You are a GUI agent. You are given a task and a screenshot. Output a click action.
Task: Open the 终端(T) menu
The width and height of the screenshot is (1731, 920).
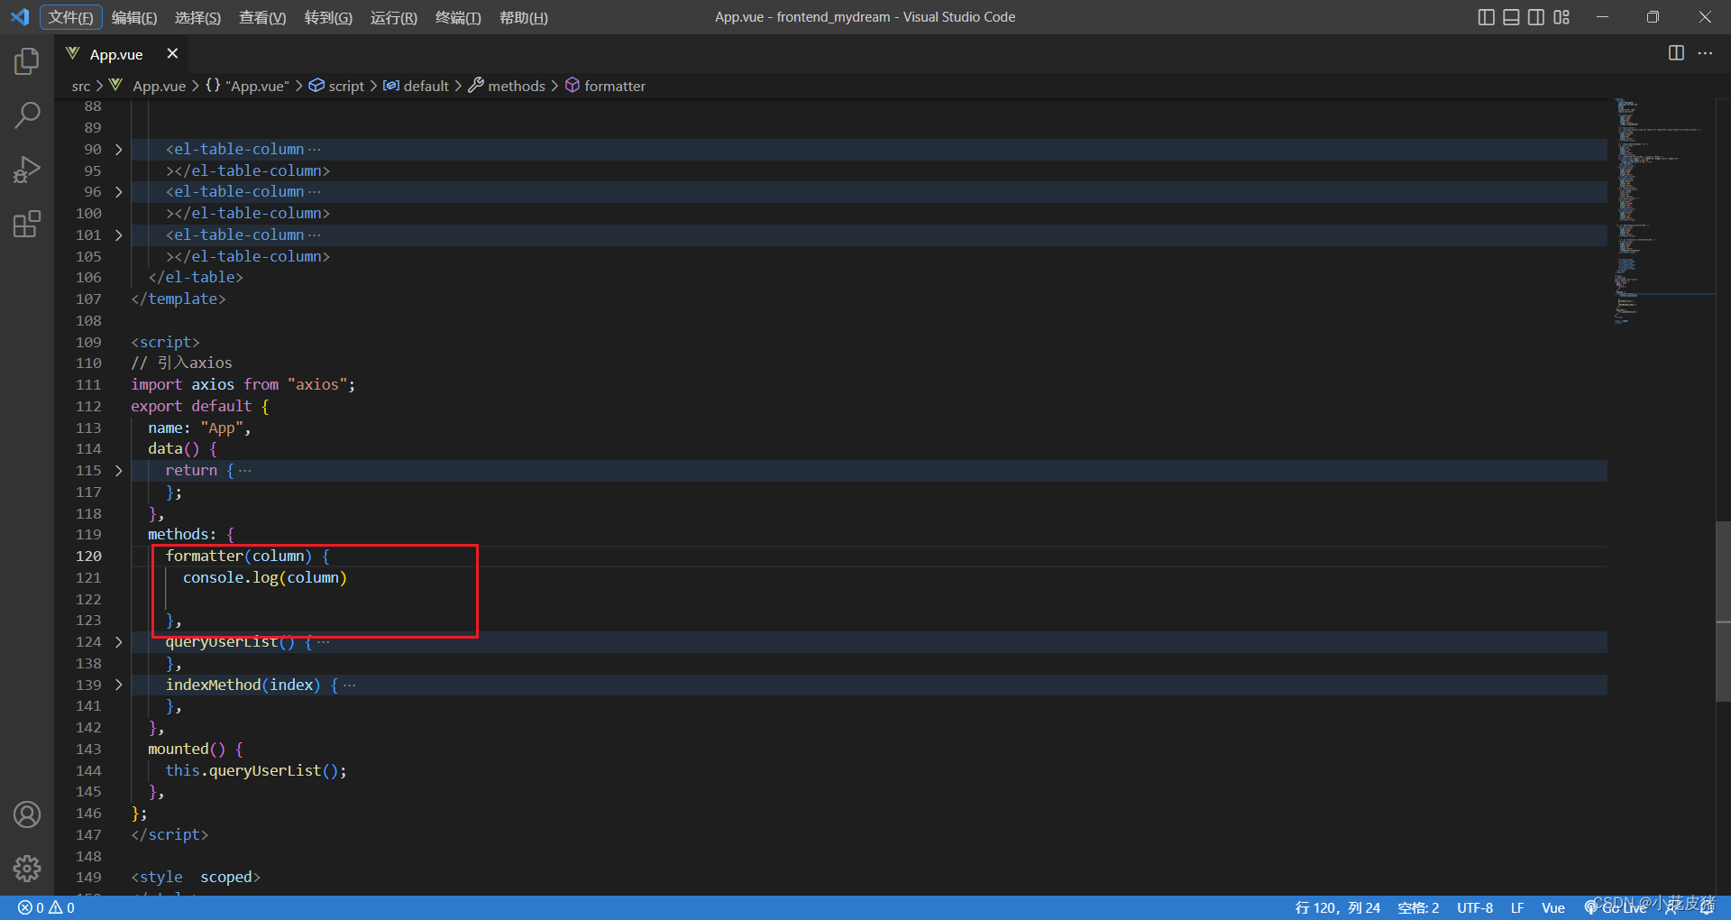pyautogui.click(x=458, y=17)
